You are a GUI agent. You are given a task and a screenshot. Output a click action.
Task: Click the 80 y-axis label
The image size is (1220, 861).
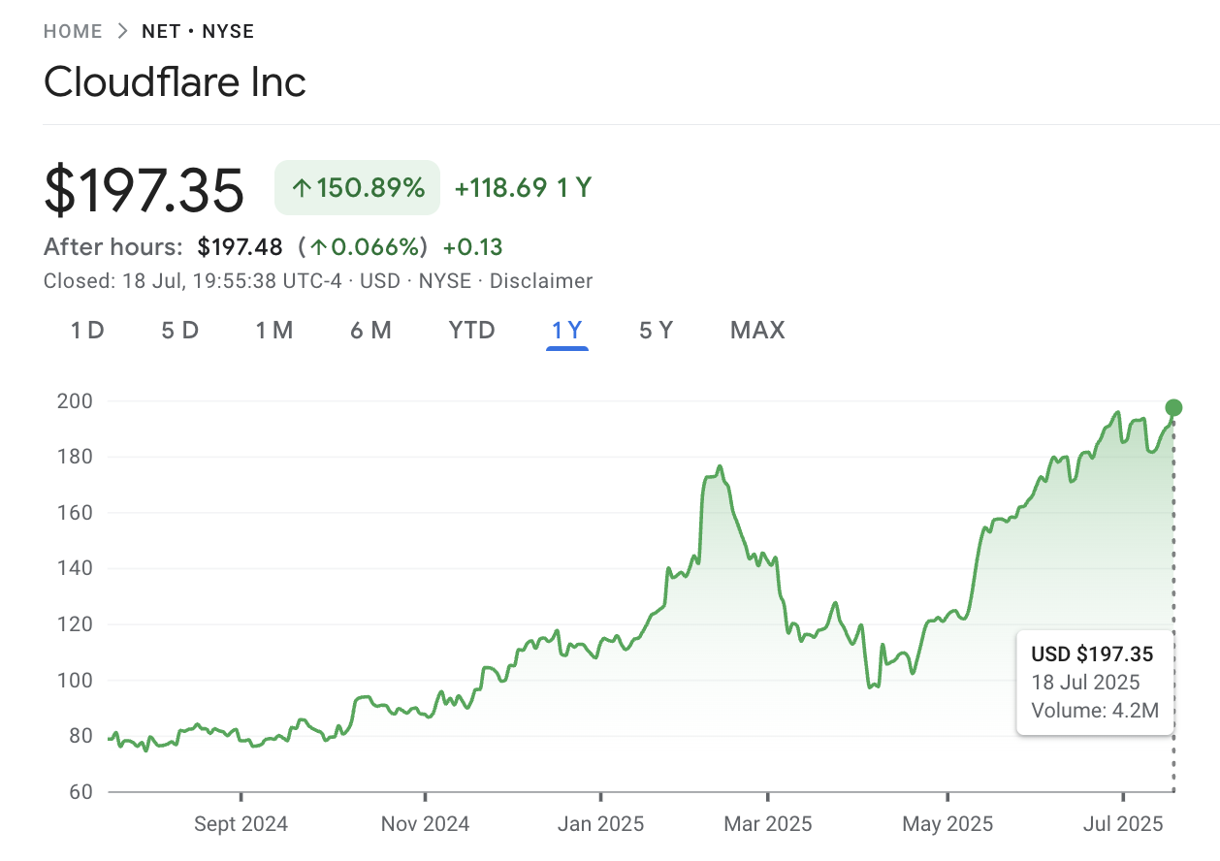tap(80, 736)
